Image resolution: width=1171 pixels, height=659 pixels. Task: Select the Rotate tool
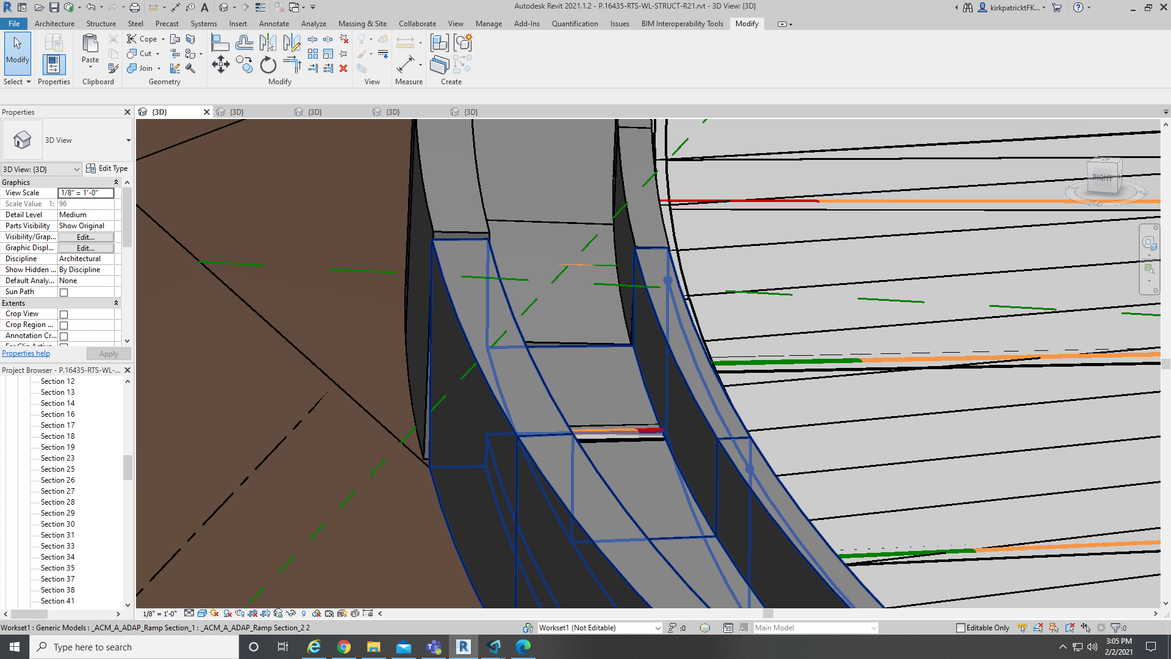[x=268, y=65]
